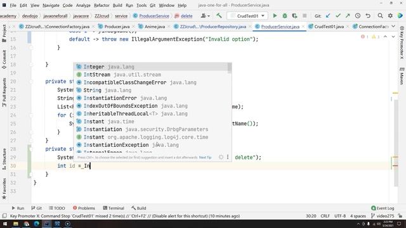Open the Refactor menu
This screenshot has width=406, height=228.
tap(101, 5)
